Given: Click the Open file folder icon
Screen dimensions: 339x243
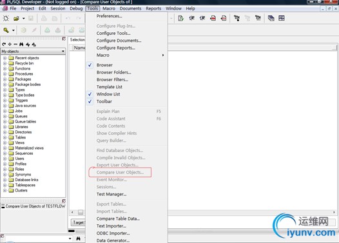Looking at the screenshot, I should coord(16,19).
